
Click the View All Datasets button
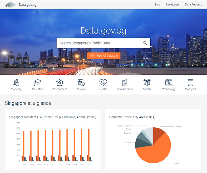[104, 56]
